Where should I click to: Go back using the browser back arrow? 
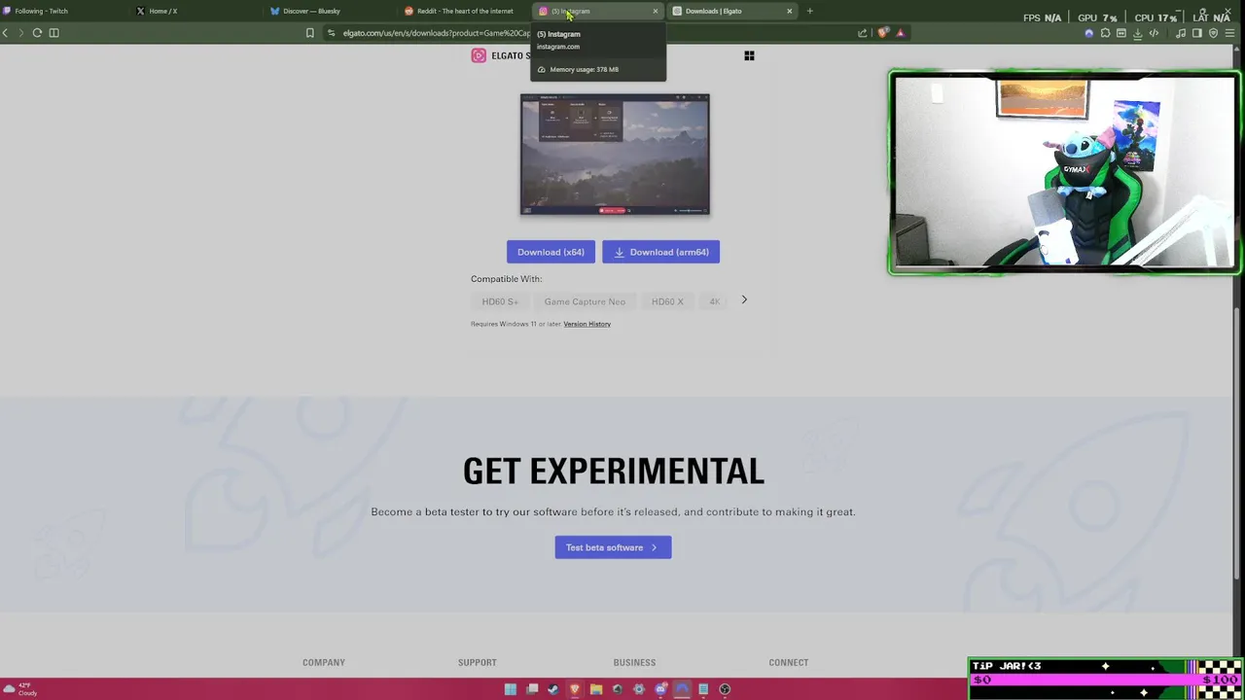[x=6, y=33]
